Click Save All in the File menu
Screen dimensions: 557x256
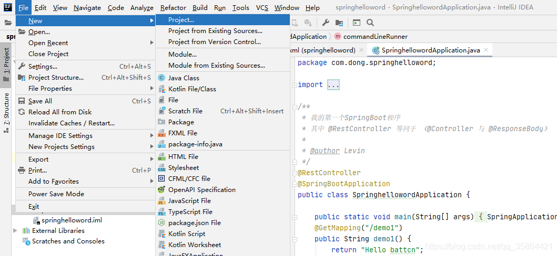tap(86, 101)
